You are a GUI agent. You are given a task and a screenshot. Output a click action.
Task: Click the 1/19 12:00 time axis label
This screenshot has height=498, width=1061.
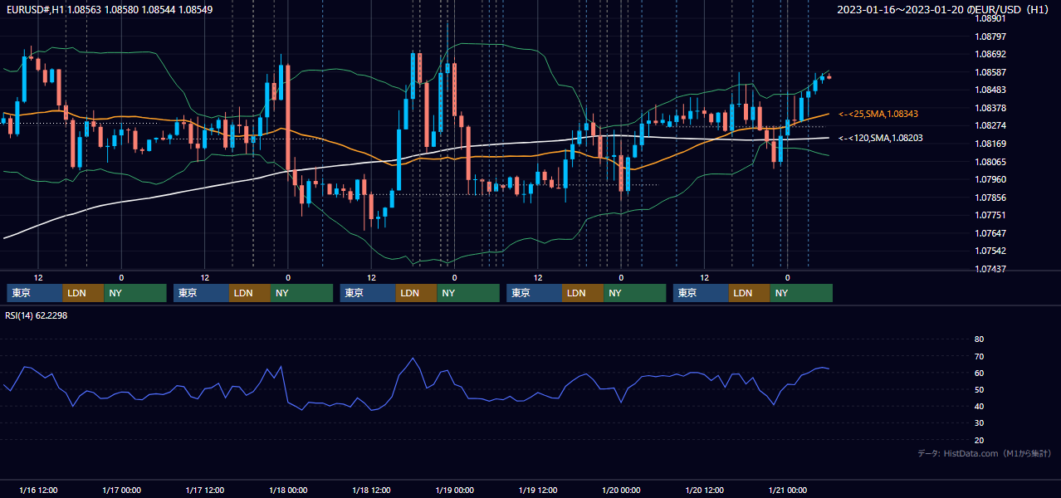tap(538, 490)
